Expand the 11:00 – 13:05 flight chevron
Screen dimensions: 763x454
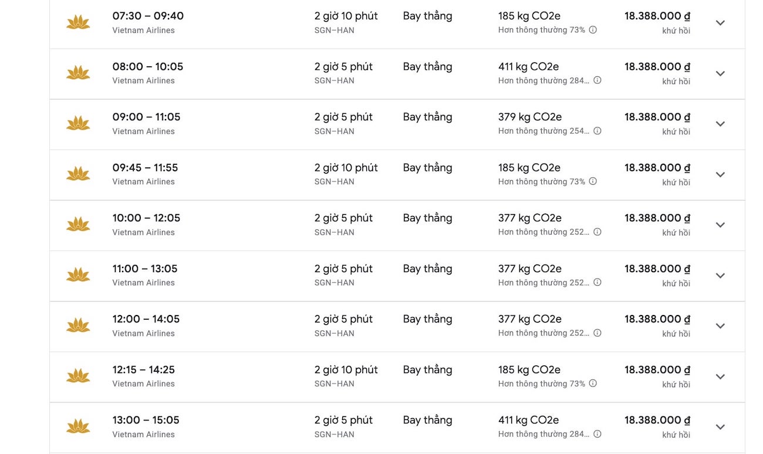click(x=720, y=276)
